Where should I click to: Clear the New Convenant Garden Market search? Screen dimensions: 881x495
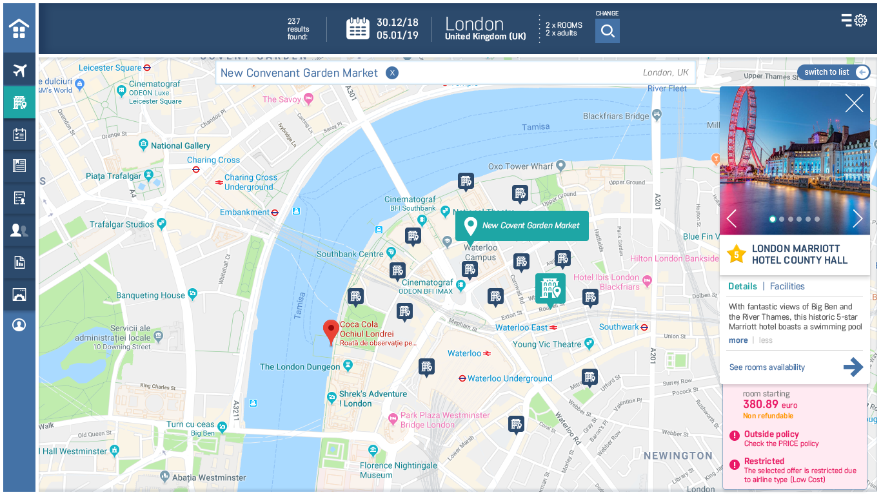point(392,73)
